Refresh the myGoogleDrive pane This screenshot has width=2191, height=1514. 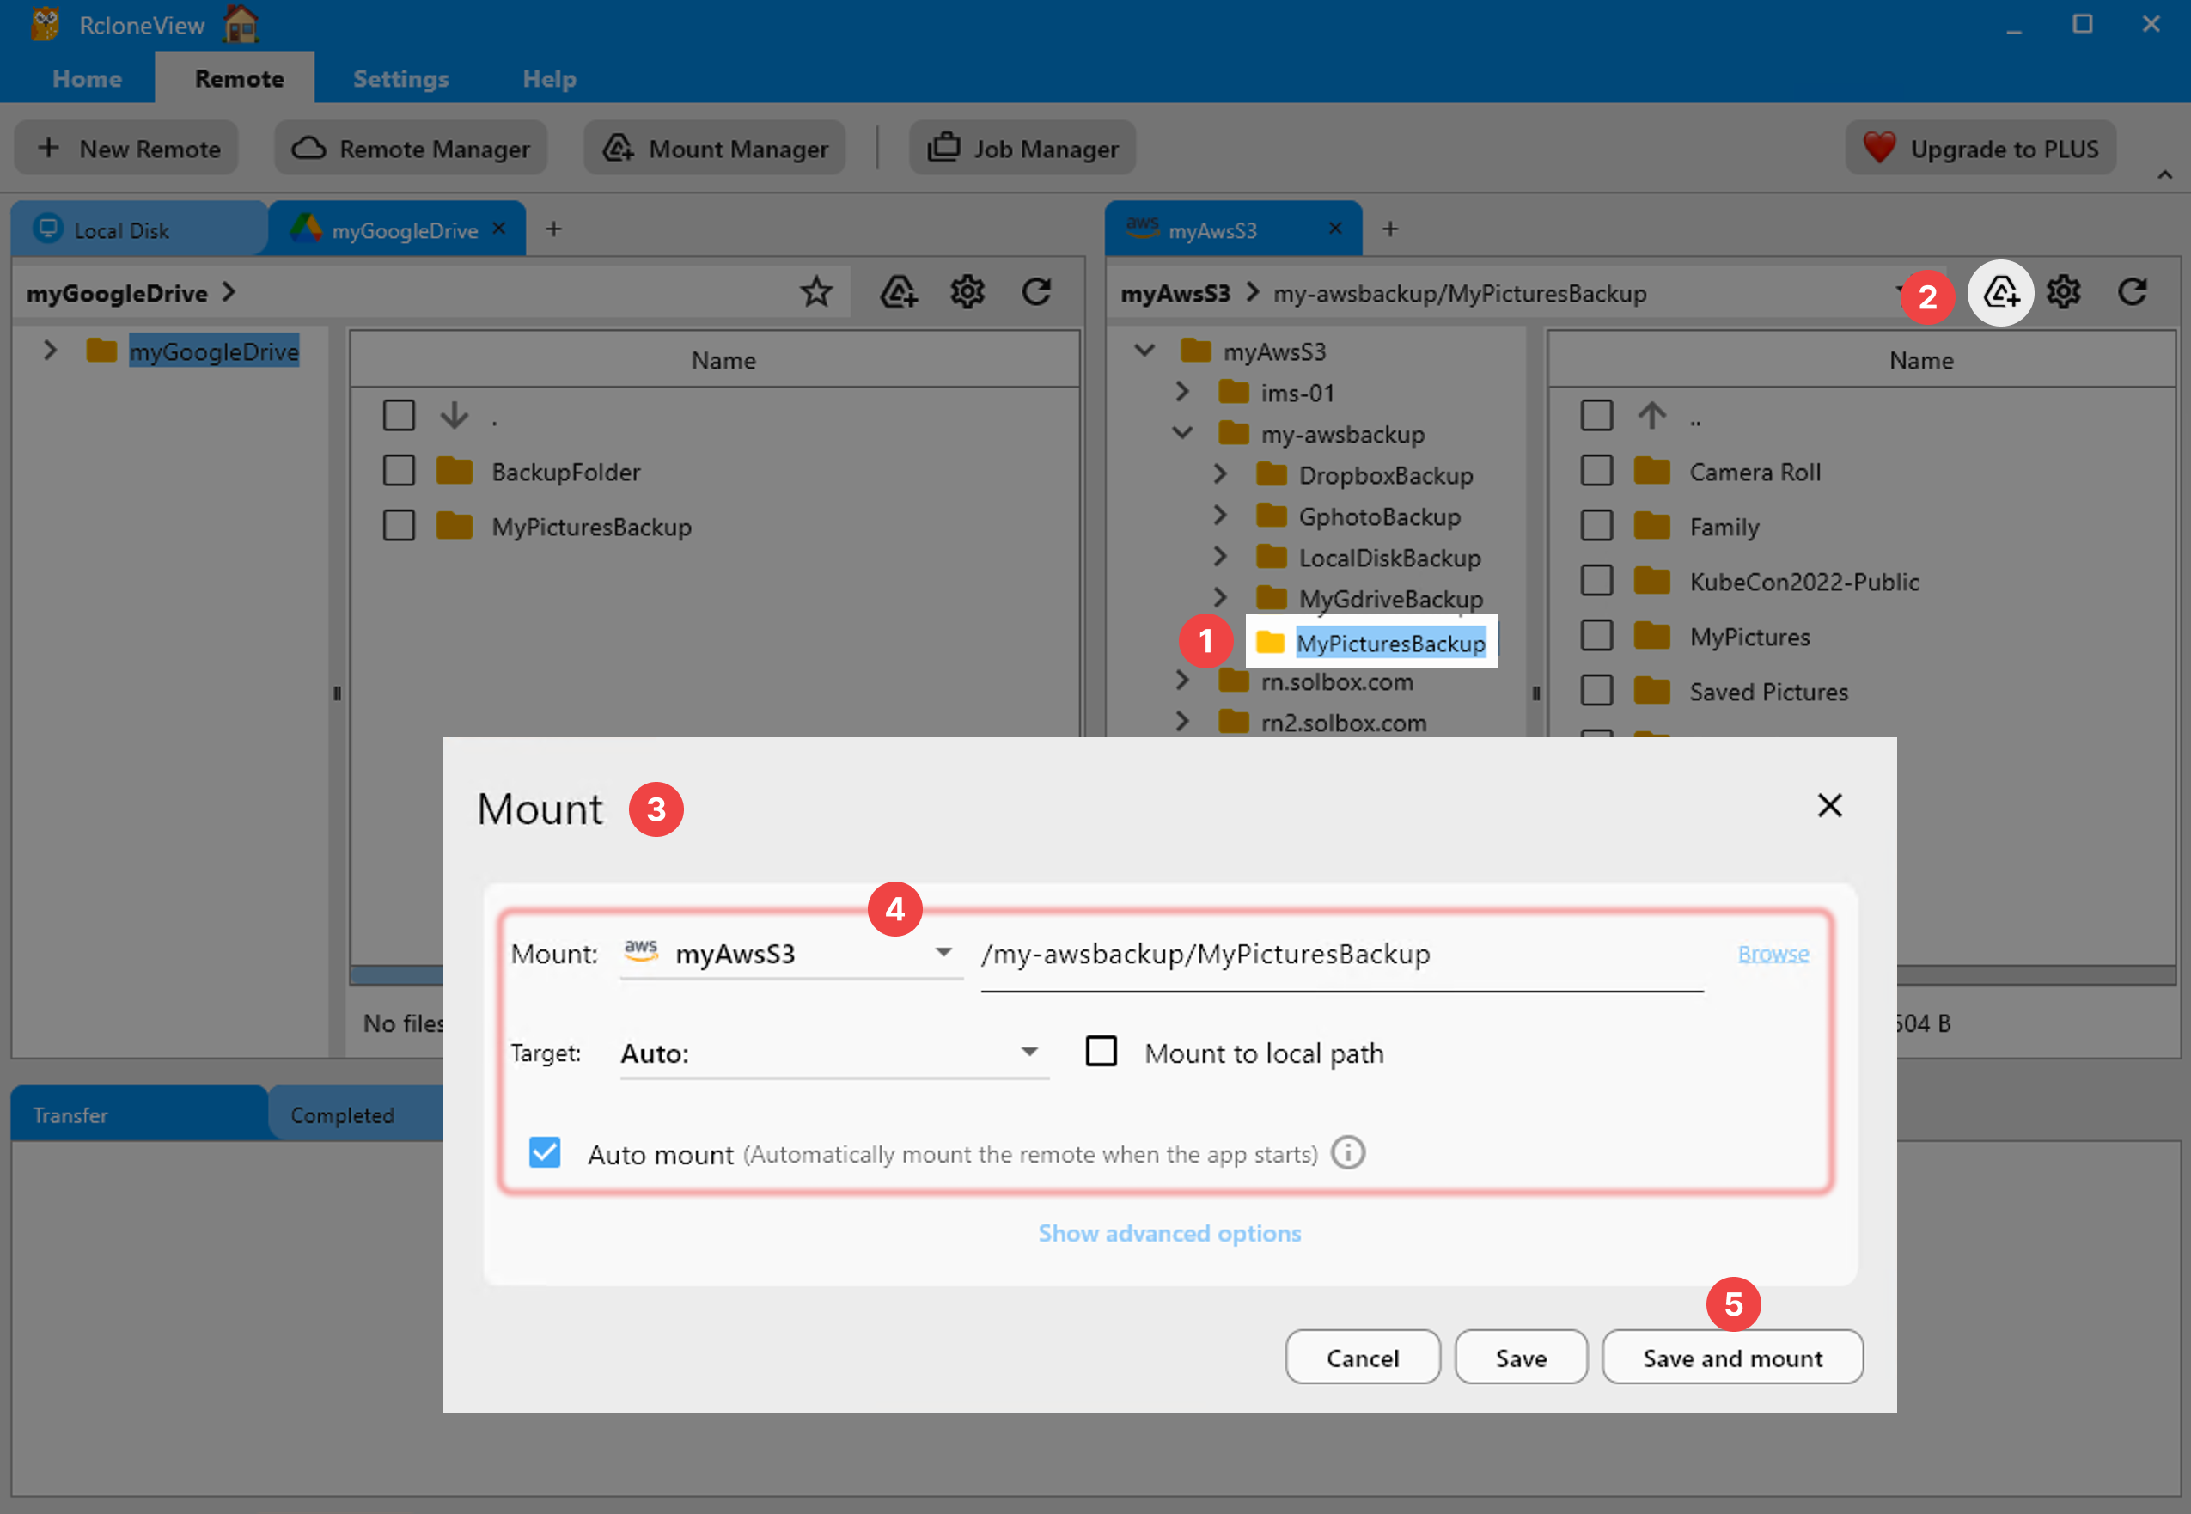coord(1035,292)
